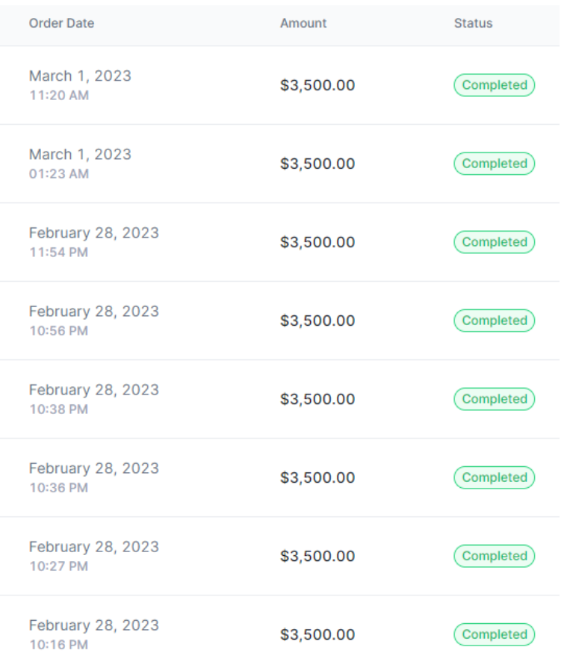This screenshot has width=561, height=653.
Task: Click $3,500.00 amount of 11:20 AM order
Action: (317, 85)
